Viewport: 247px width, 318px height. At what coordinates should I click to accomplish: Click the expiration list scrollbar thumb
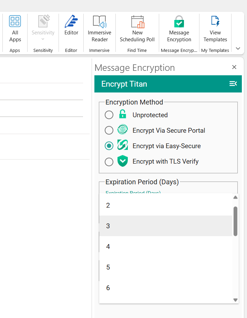pyautogui.click(x=235, y=221)
